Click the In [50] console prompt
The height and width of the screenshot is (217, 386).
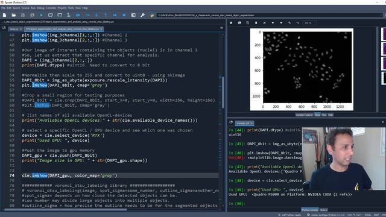pyautogui.click(x=237, y=204)
